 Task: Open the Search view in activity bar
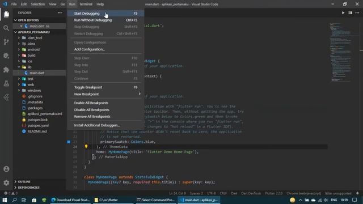[x=6, y=28]
